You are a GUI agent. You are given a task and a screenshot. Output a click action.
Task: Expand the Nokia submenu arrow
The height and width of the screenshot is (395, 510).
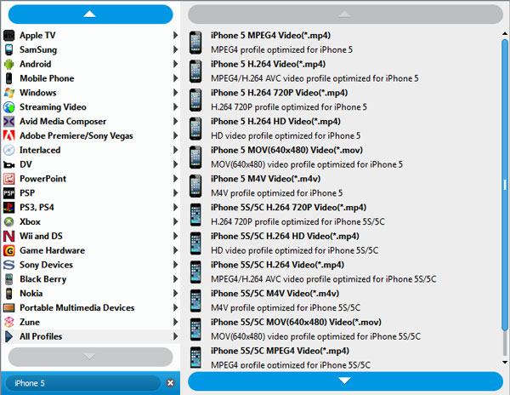point(175,293)
